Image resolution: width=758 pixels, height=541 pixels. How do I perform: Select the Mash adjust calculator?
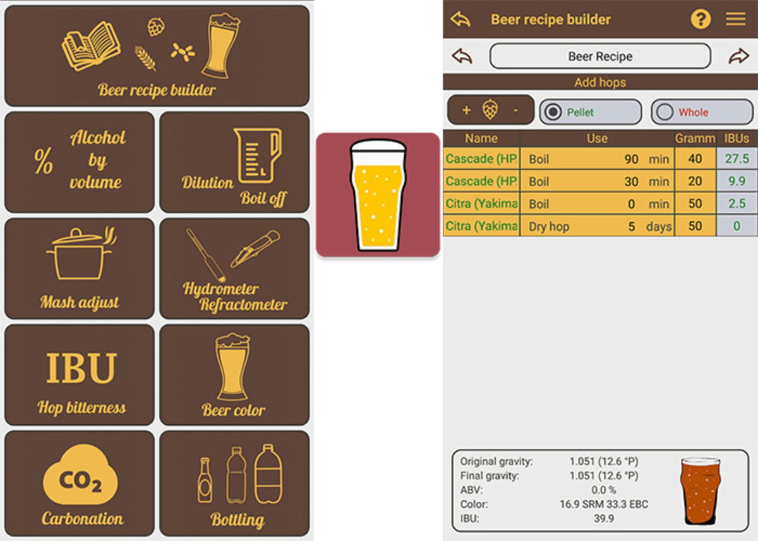pyautogui.click(x=78, y=268)
